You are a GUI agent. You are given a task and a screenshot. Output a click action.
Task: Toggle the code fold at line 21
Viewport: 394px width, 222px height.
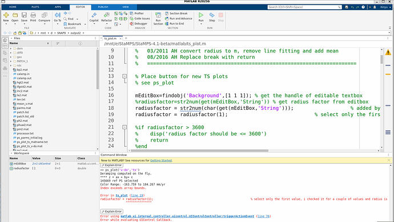[124, 128]
